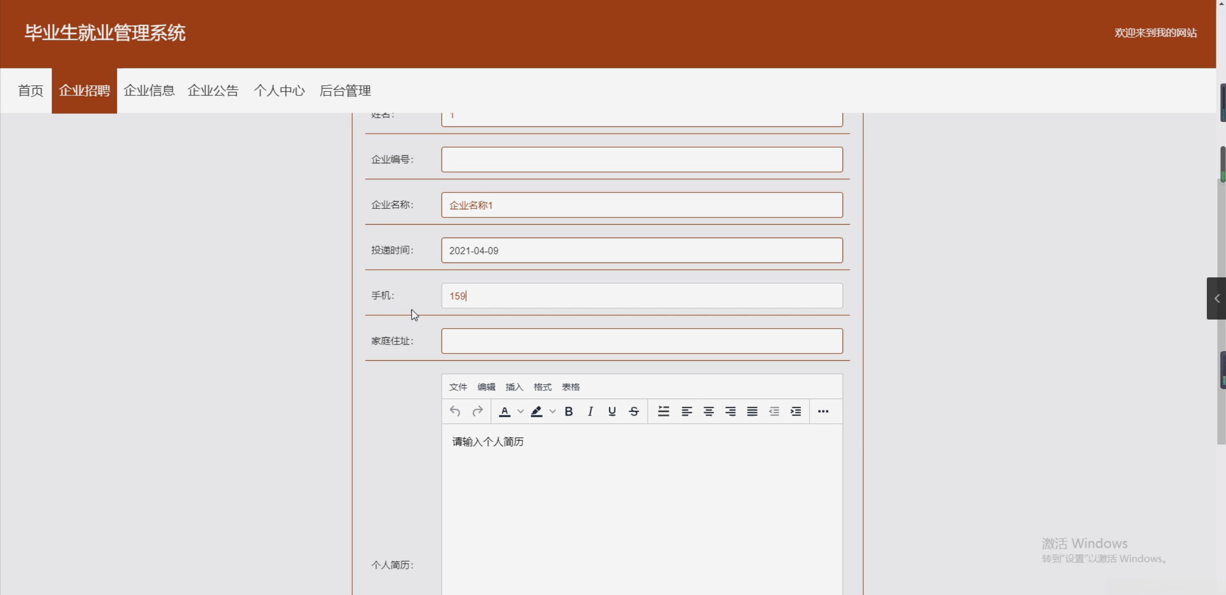Go to 企业信息 navigation tab
This screenshot has height=595, width=1226.
tap(149, 91)
